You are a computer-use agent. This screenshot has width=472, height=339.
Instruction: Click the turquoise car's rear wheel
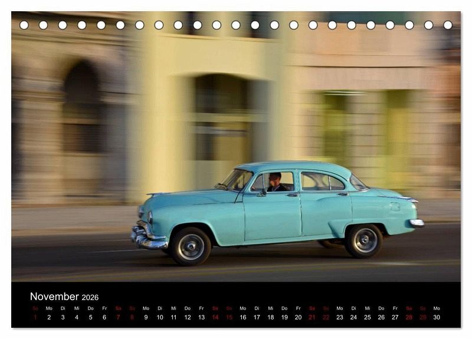coord(363,241)
